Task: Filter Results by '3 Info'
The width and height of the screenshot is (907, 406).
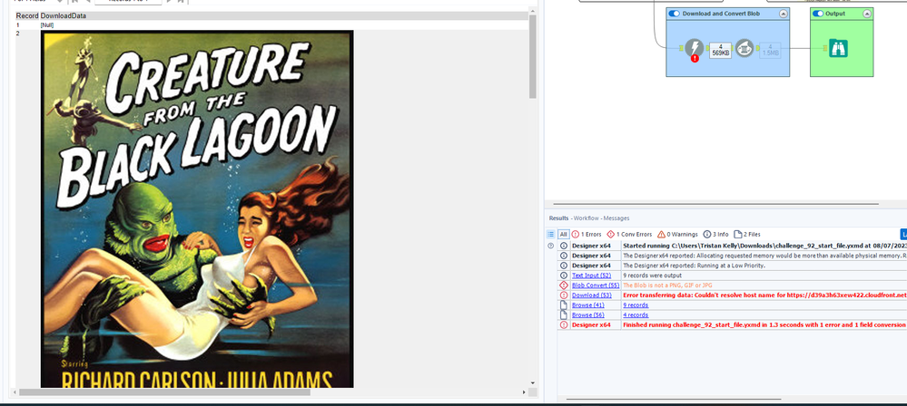Action: pyautogui.click(x=716, y=235)
